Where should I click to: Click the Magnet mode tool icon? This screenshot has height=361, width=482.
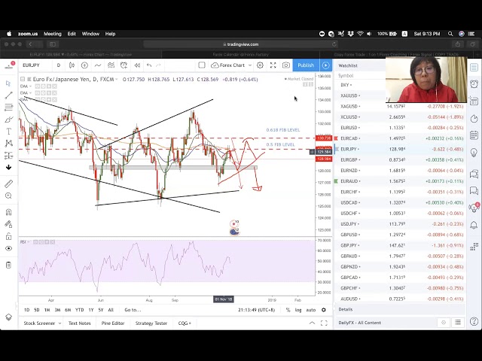(8, 212)
